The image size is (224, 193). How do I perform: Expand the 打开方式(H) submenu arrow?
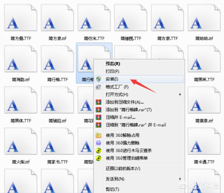pyautogui.click(x=180, y=94)
